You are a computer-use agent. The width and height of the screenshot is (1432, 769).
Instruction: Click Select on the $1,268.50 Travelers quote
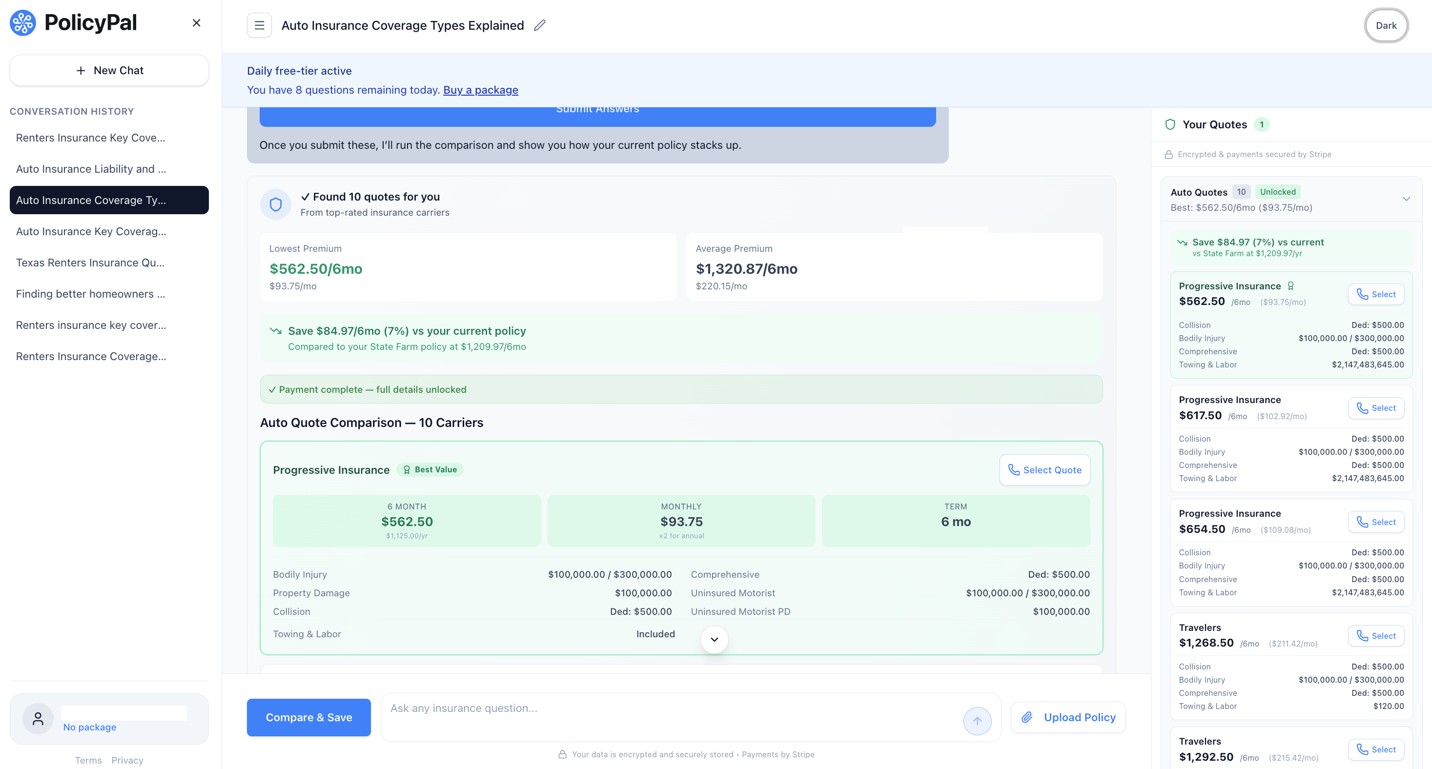pyautogui.click(x=1376, y=636)
